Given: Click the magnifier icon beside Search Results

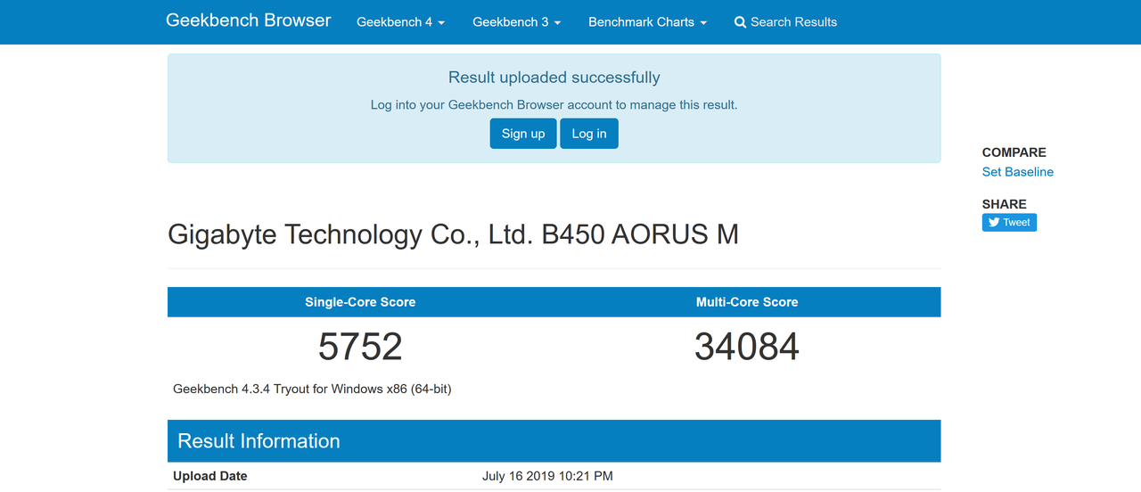Looking at the screenshot, I should (740, 22).
